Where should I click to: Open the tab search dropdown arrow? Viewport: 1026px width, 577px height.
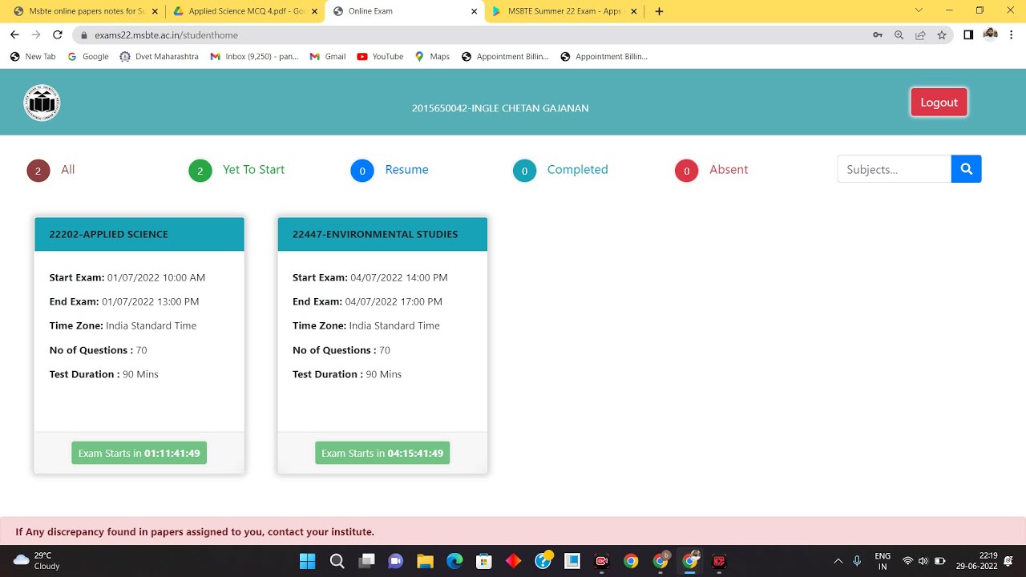pyautogui.click(x=919, y=10)
